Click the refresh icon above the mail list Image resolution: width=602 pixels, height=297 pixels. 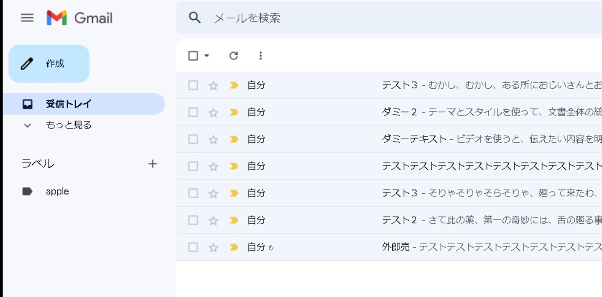pyautogui.click(x=234, y=56)
